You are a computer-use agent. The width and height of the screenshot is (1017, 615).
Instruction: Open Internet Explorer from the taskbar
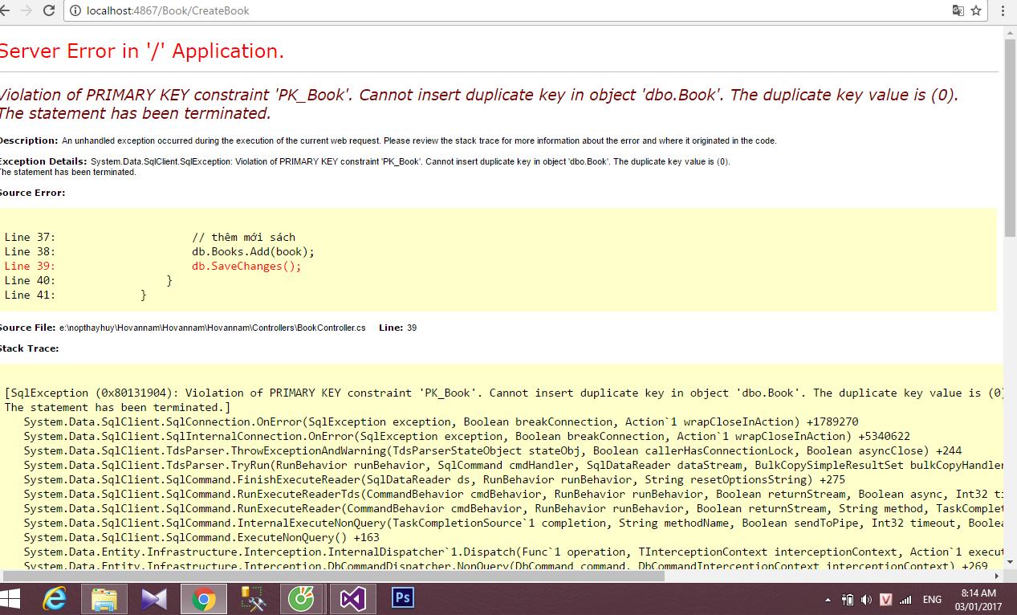point(55,599)
